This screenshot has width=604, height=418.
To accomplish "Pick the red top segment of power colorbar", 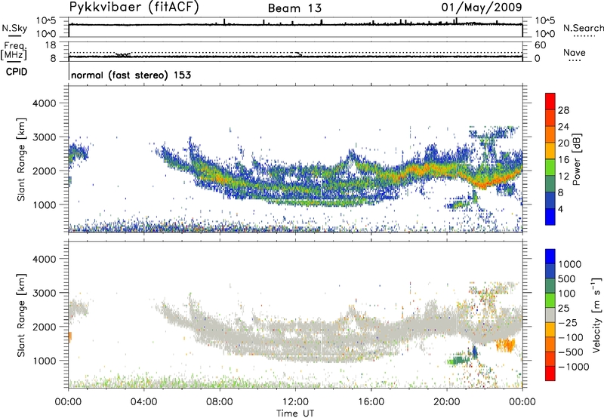I will coord(550,101).
